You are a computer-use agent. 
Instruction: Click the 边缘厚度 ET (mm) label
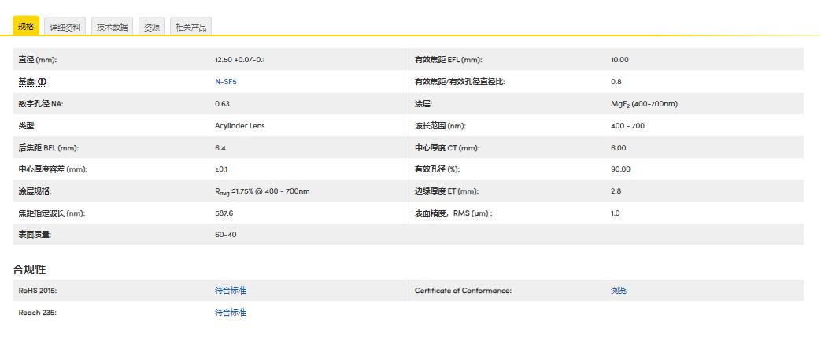tap(446, 191)
